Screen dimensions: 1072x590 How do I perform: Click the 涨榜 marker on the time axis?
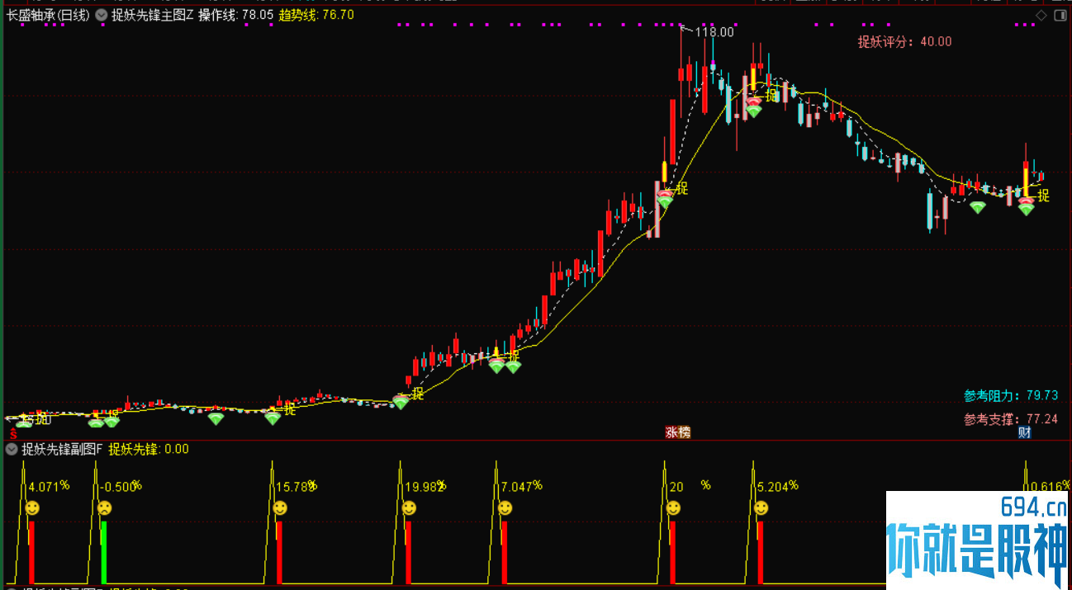click(678, 432)
